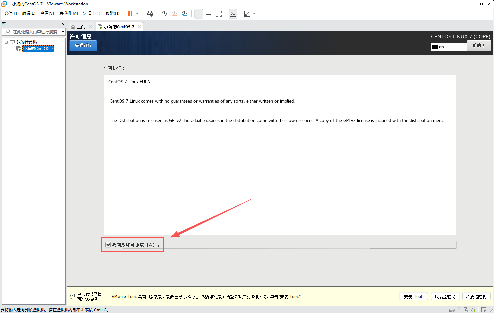The height and width of the screenshot is (313, 494).
Task: Switch to the 小海的CentOS-7 tab
Action: click(119, 27)
